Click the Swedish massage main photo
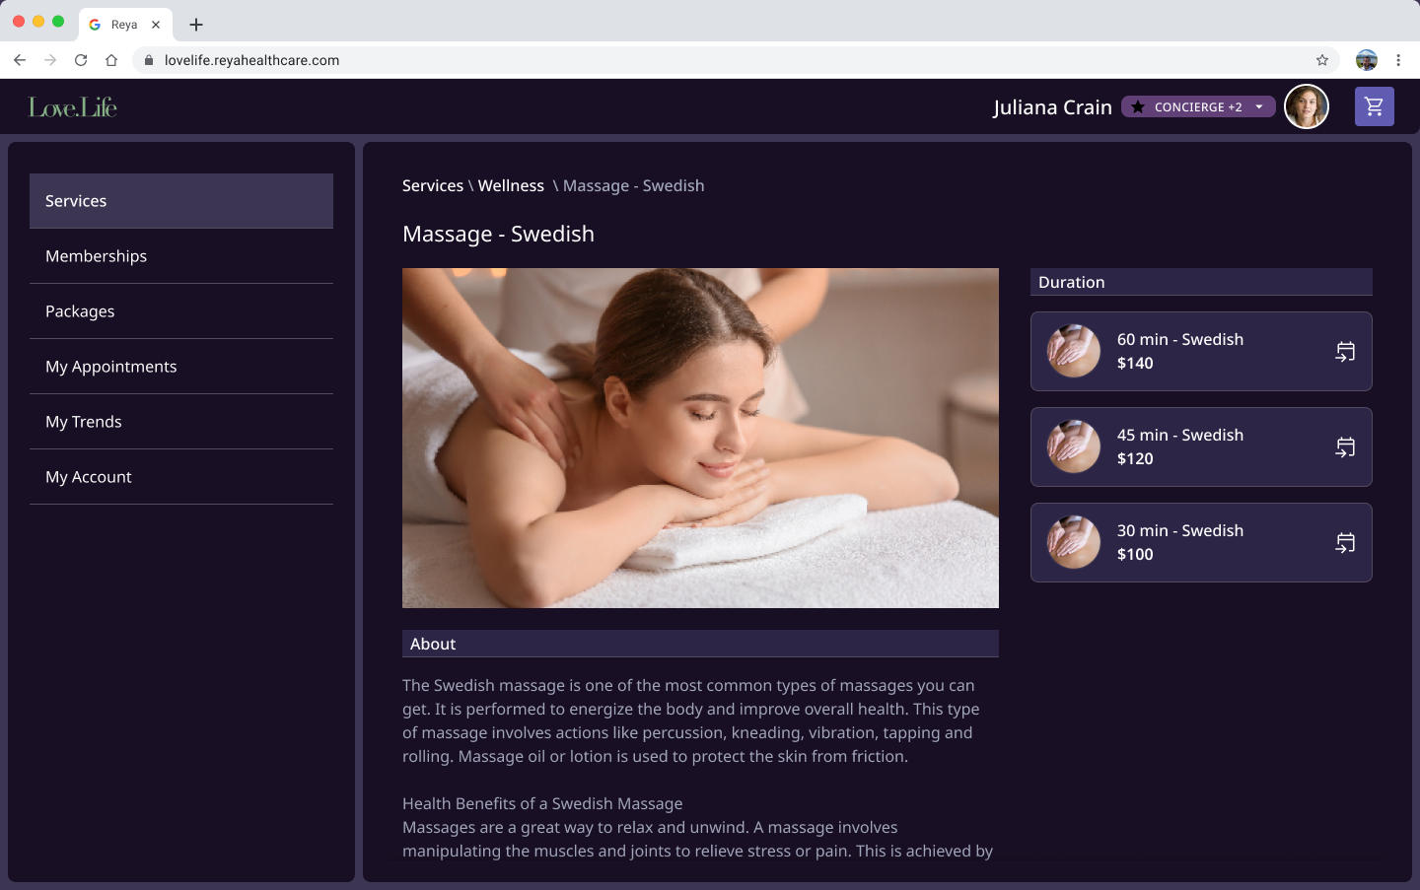Viewport: 1420px width, 890px height. tap(700, 438)
